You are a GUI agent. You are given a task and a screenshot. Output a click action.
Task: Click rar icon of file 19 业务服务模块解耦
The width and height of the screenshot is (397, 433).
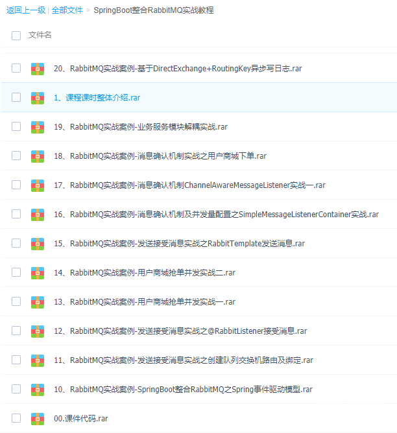pos(38,127)
